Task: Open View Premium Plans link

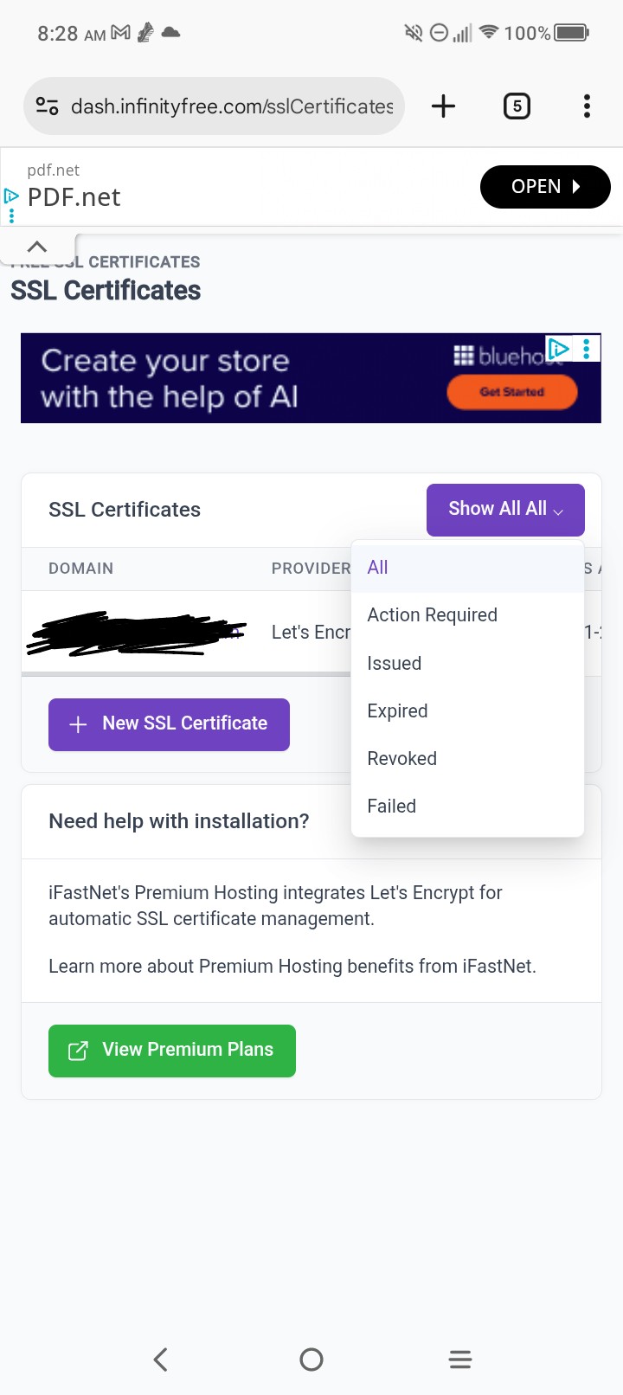Action: pyautogui.click(x=172, y=1051)
